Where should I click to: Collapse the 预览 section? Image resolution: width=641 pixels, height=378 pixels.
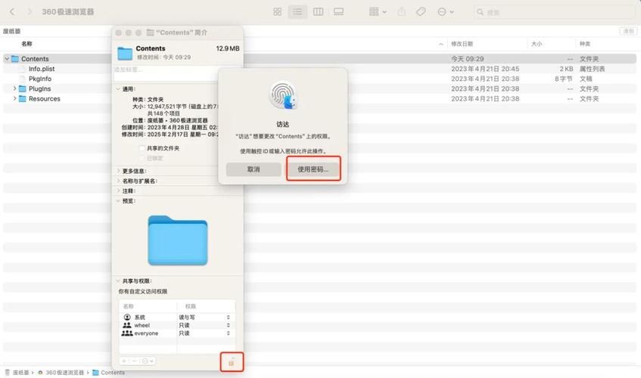[118, 201]
